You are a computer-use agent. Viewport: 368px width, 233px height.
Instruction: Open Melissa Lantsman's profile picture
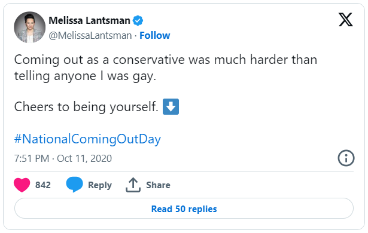29,27
